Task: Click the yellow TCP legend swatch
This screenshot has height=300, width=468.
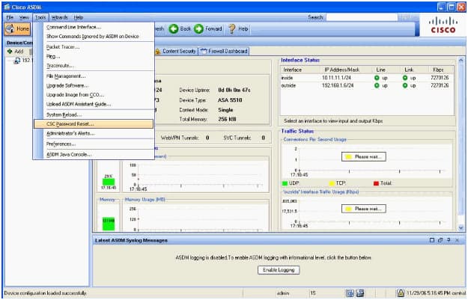Action: point(331,183)
